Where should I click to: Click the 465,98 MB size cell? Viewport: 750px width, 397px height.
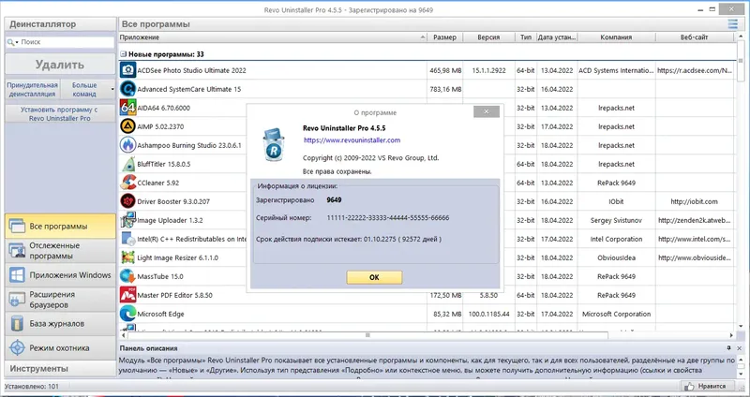coord(445,70)
